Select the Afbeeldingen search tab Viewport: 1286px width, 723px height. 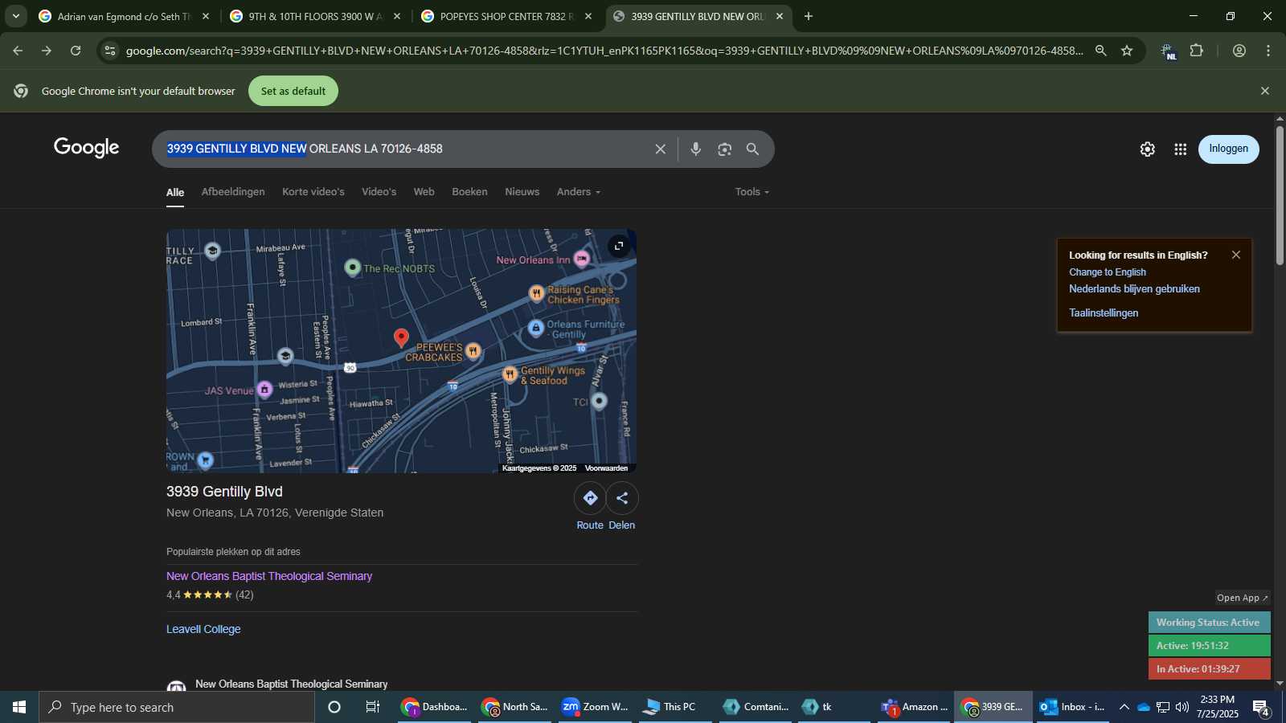pos(233,192)
